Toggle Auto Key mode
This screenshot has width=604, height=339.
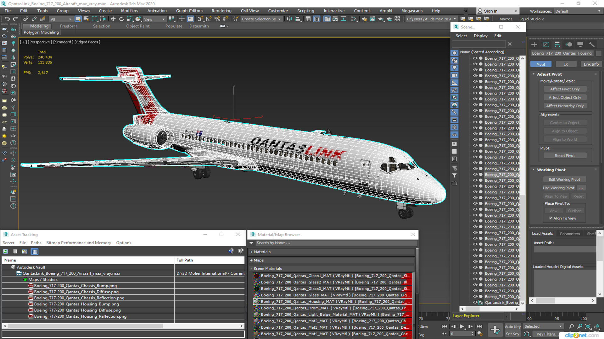[x=512, y=327]
